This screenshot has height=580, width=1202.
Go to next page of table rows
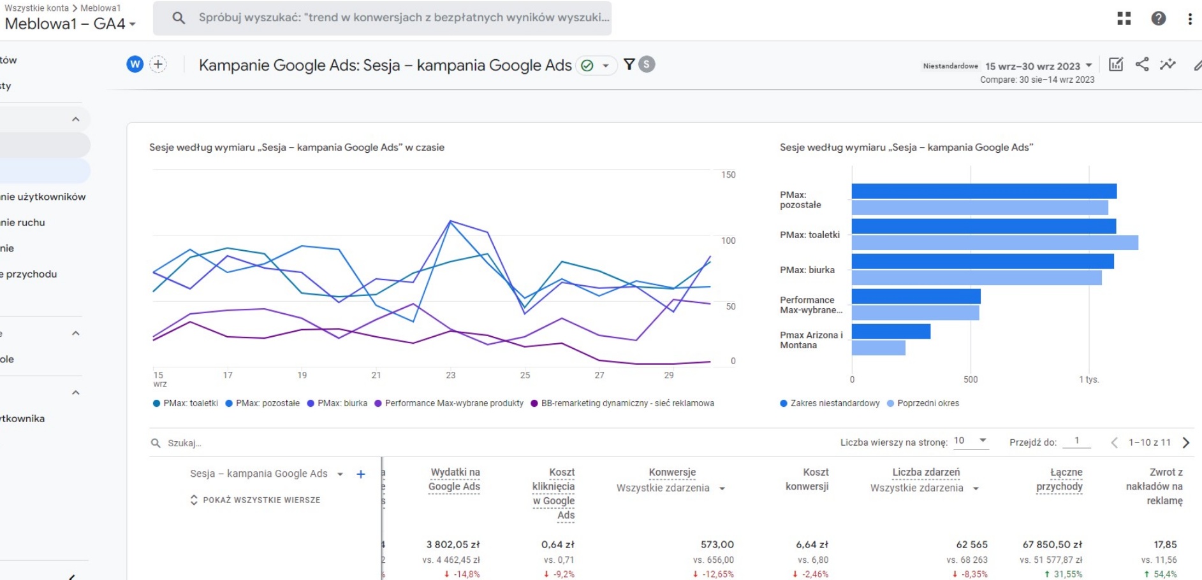coord(1185,442)
